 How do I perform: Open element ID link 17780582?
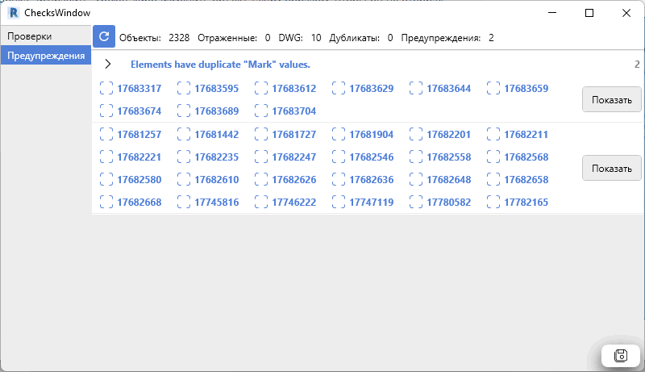click(x=448, y=203)
